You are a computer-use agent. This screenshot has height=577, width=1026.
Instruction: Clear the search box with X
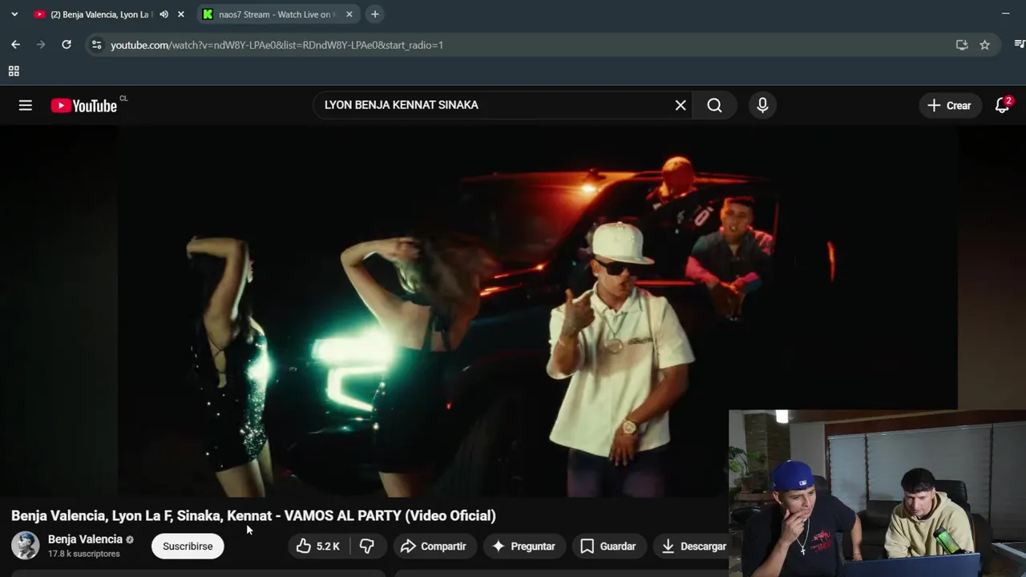coord(681,105)
